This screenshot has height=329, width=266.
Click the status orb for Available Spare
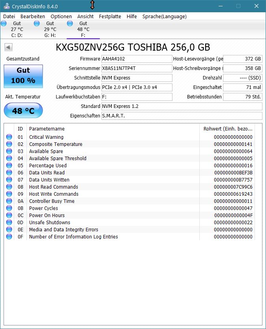coord(9,151)
